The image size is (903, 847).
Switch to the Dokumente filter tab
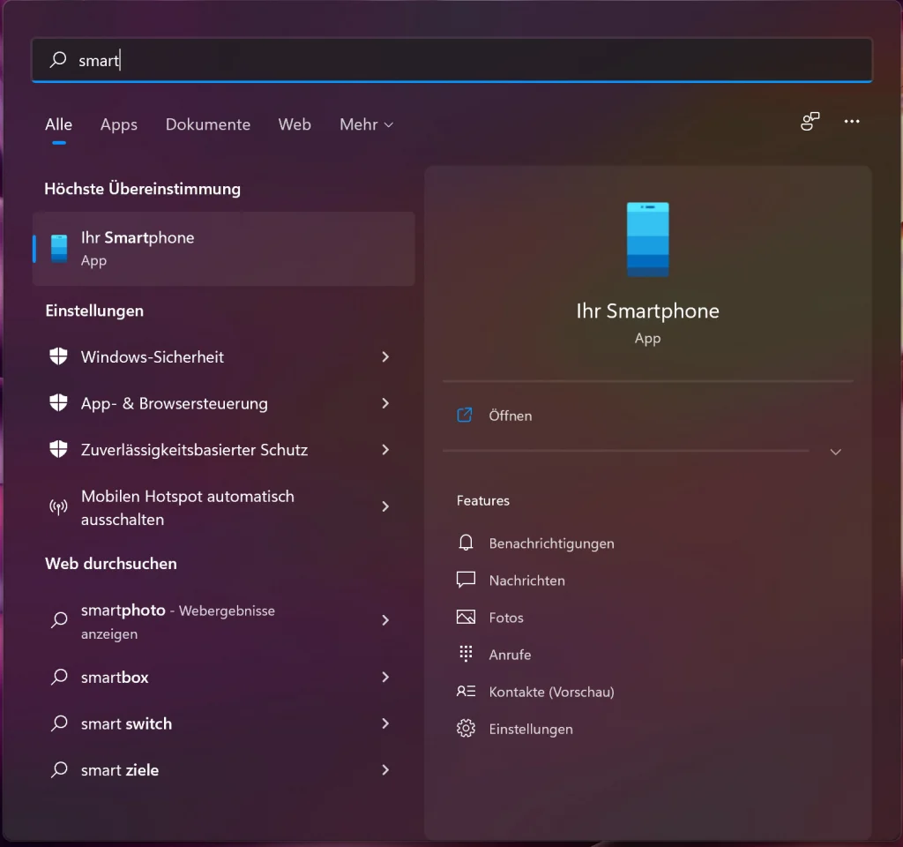click(x=208, y=124)
